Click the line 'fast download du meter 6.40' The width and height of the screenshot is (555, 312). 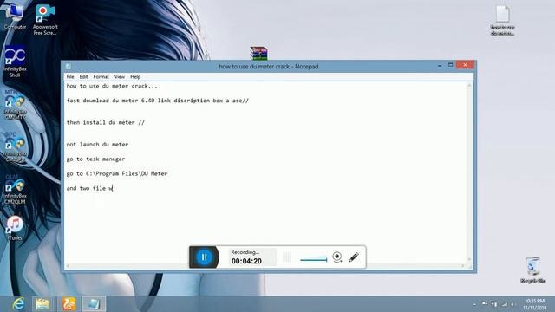coord(158,101)
